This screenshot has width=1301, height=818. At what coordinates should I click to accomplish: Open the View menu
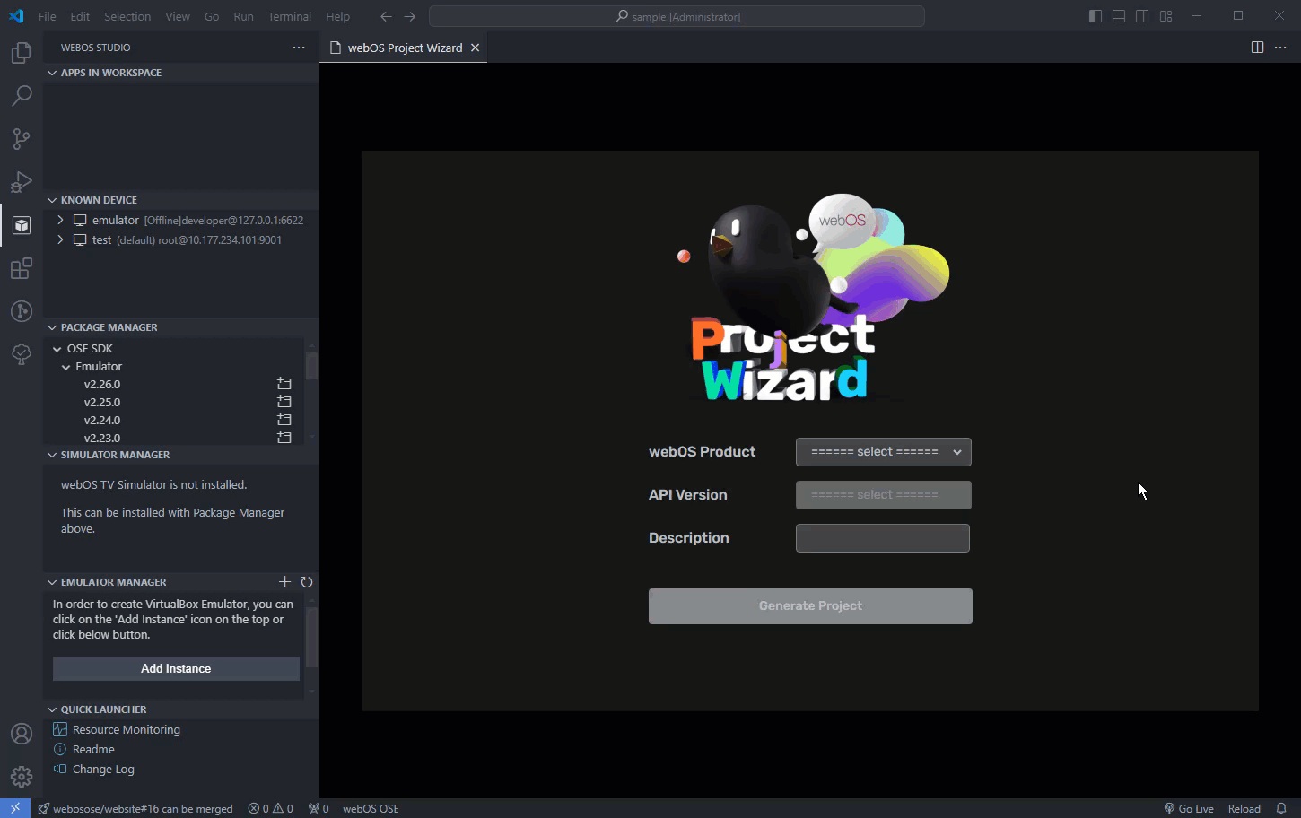[178, 16]
